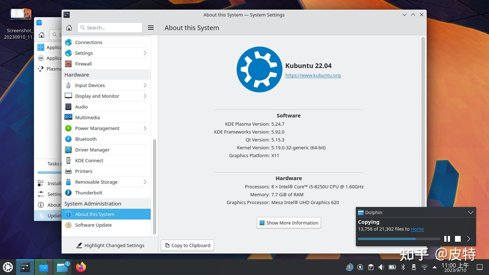The width and height of the screenshot is (489, 275).
Task: Collapse the Dolphin copy notification
Action: [x=470, y=212]
